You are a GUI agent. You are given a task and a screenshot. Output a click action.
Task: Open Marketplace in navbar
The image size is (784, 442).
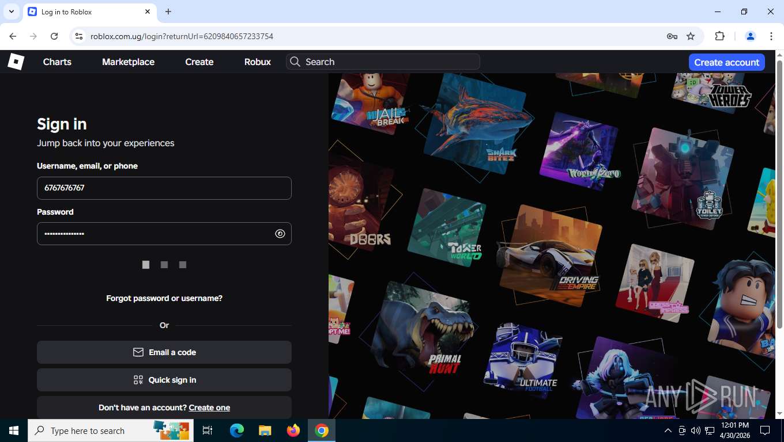(x=128, y=62)
